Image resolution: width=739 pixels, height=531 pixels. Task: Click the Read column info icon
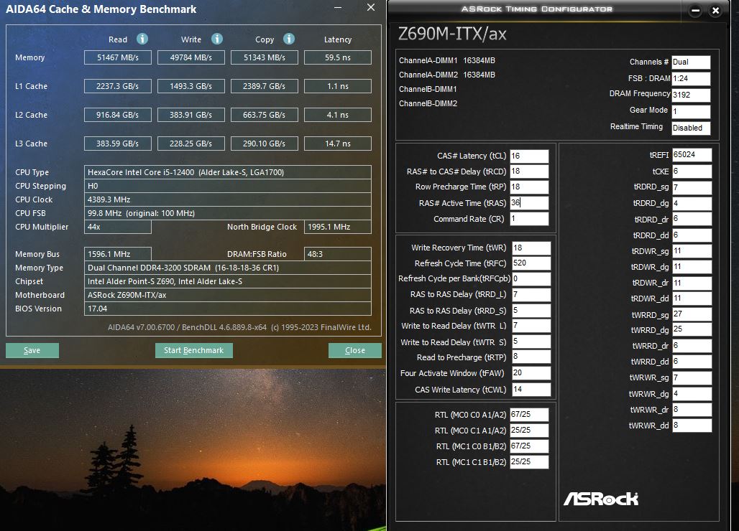142,39
